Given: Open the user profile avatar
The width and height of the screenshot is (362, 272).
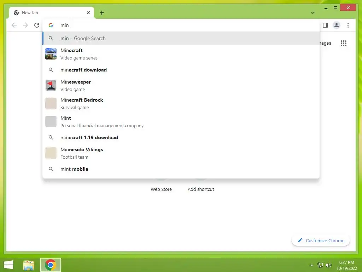Looking at the screenshot, I should point(337,25).
